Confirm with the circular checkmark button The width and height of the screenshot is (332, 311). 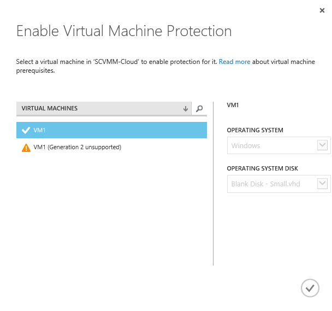pos(310,288)
